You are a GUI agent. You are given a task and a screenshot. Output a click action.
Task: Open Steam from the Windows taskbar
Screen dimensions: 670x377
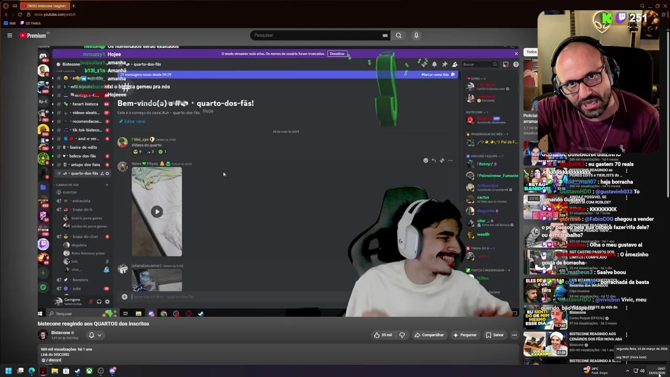77,371
